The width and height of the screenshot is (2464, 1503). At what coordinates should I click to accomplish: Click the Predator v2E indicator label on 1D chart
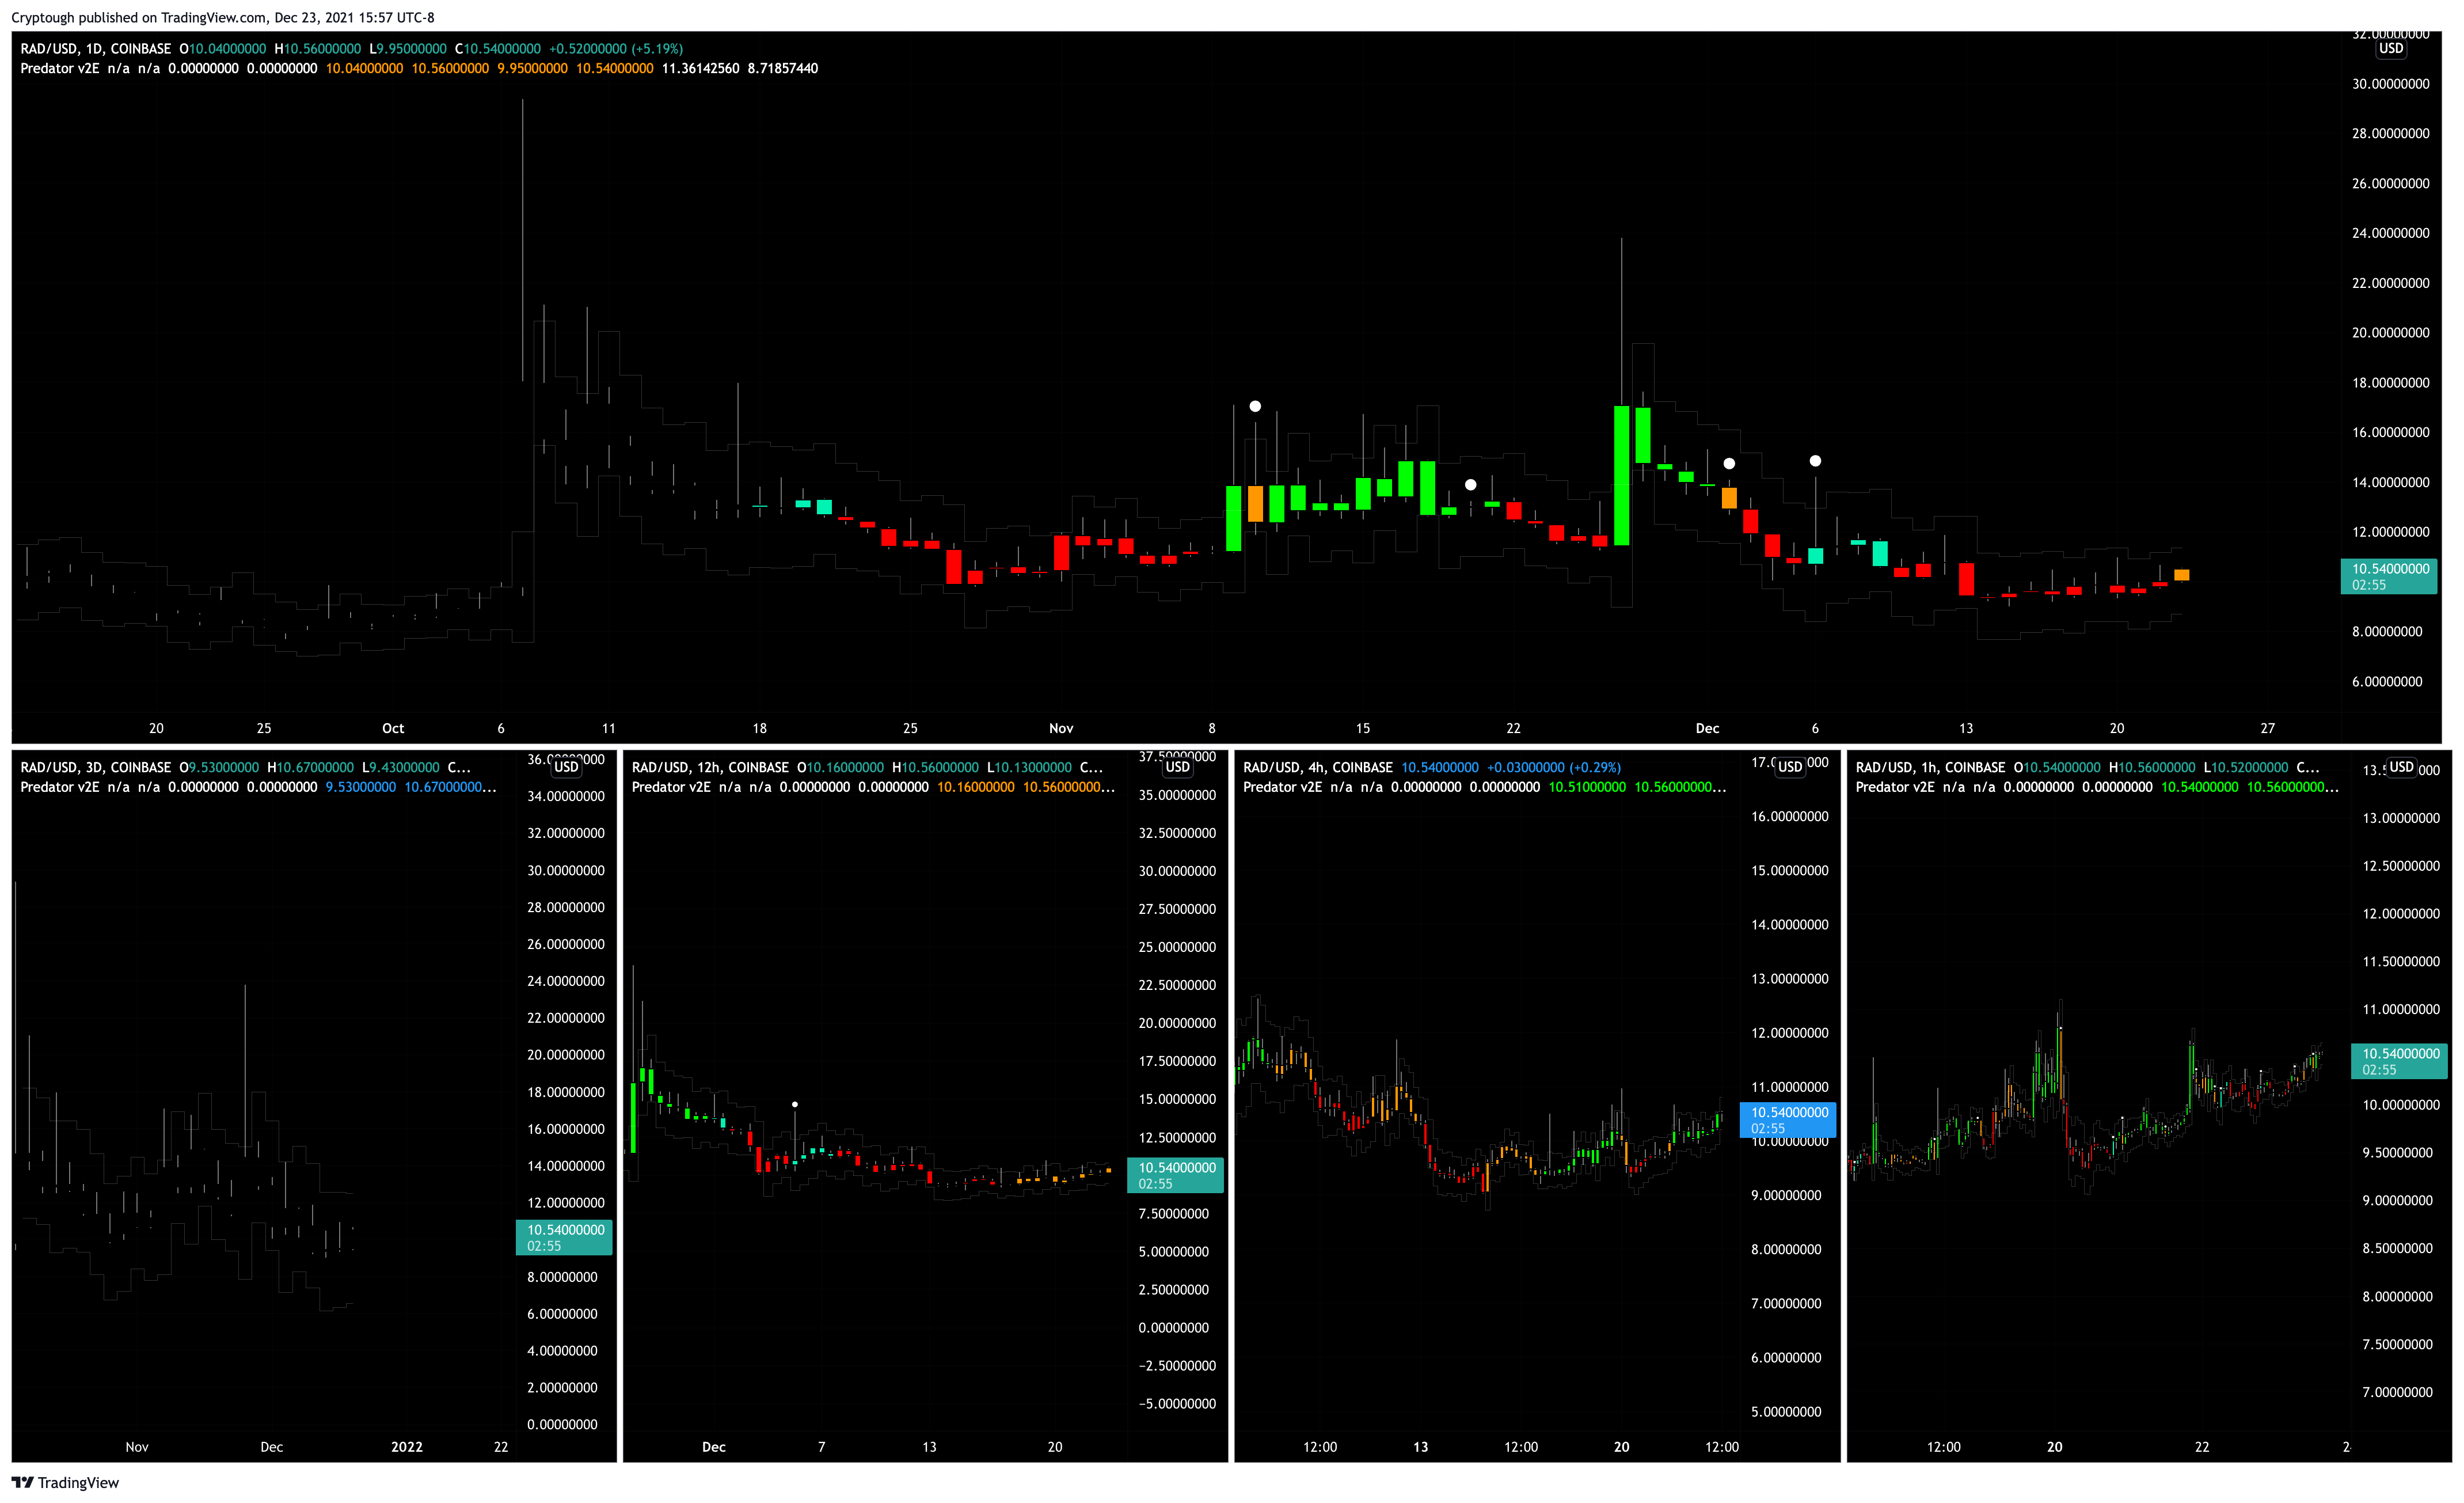(60, 68)
